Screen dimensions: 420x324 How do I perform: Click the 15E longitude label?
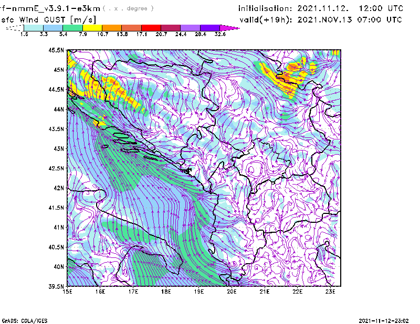coord(67,291)
